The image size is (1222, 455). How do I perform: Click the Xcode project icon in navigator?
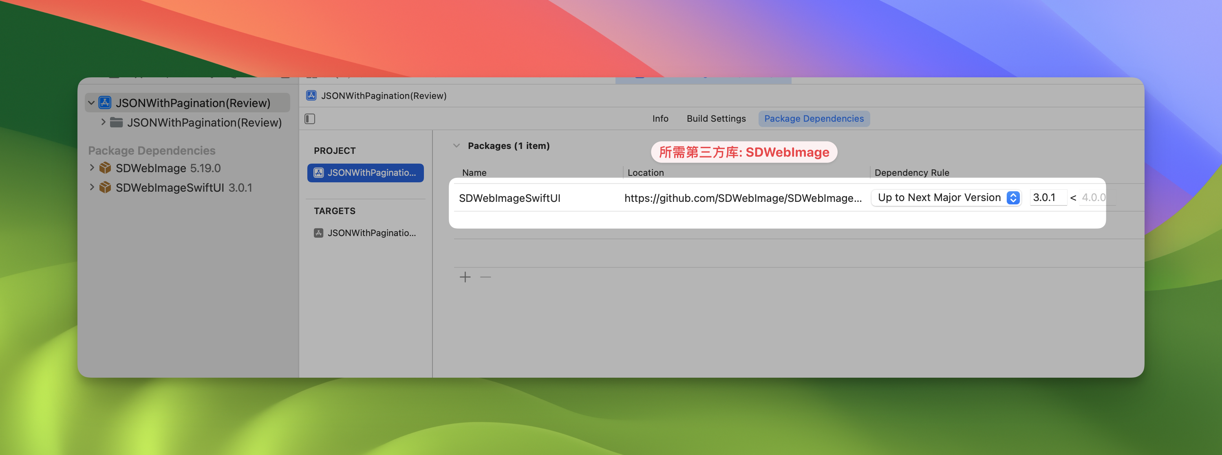(x=105, y=103)
